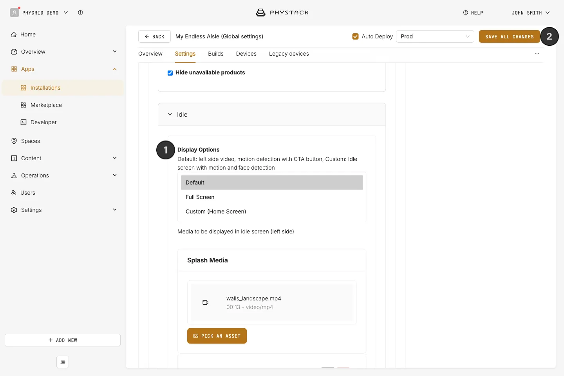Click the Users people icon
Screen dimensions: 564x376
[14, 193]
